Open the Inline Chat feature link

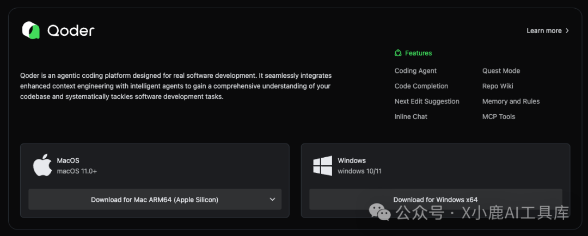411,117
